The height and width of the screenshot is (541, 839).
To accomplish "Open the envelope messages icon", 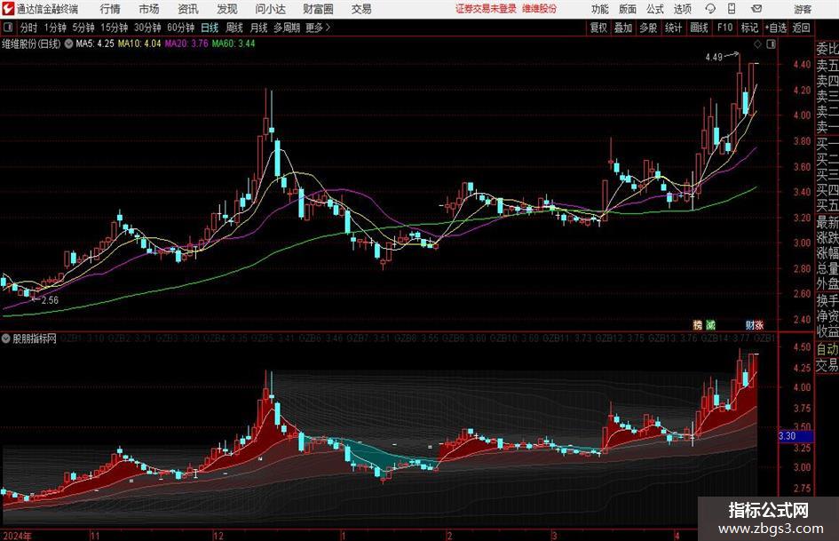I will [756, 9].
